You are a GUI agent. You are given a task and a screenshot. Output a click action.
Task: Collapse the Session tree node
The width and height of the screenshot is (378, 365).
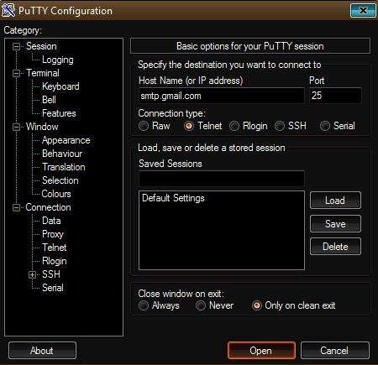coord(17,46)
